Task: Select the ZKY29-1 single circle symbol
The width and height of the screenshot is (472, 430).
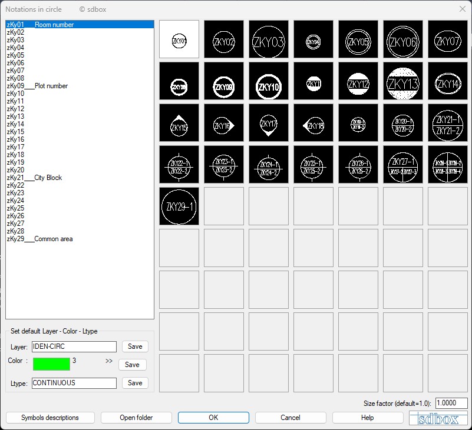Action: (179, 206)
